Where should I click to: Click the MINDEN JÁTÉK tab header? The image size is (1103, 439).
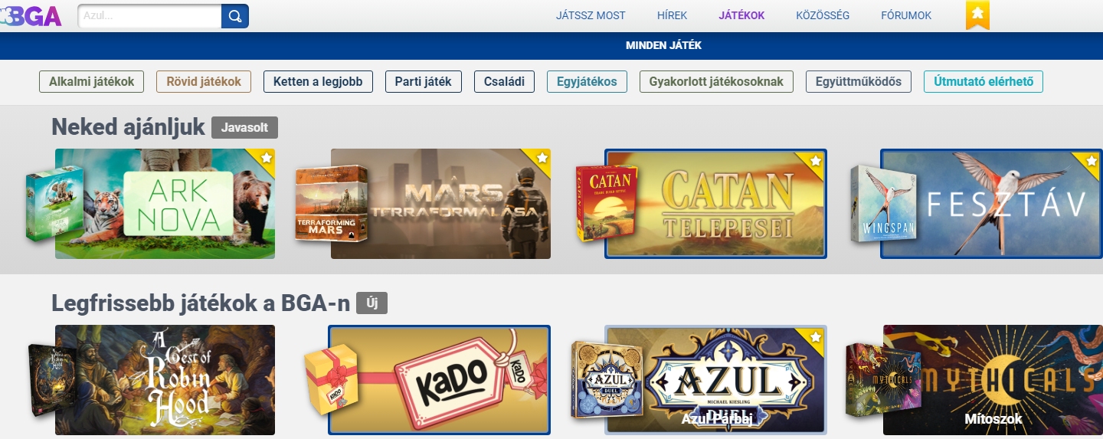tap(663, 46)
